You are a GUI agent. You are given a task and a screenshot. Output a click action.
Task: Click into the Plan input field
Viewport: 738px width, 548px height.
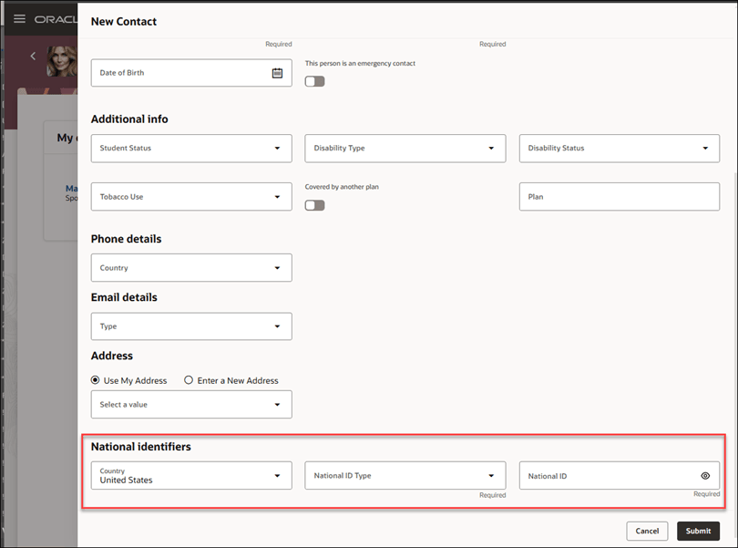[x=620, y=197]
